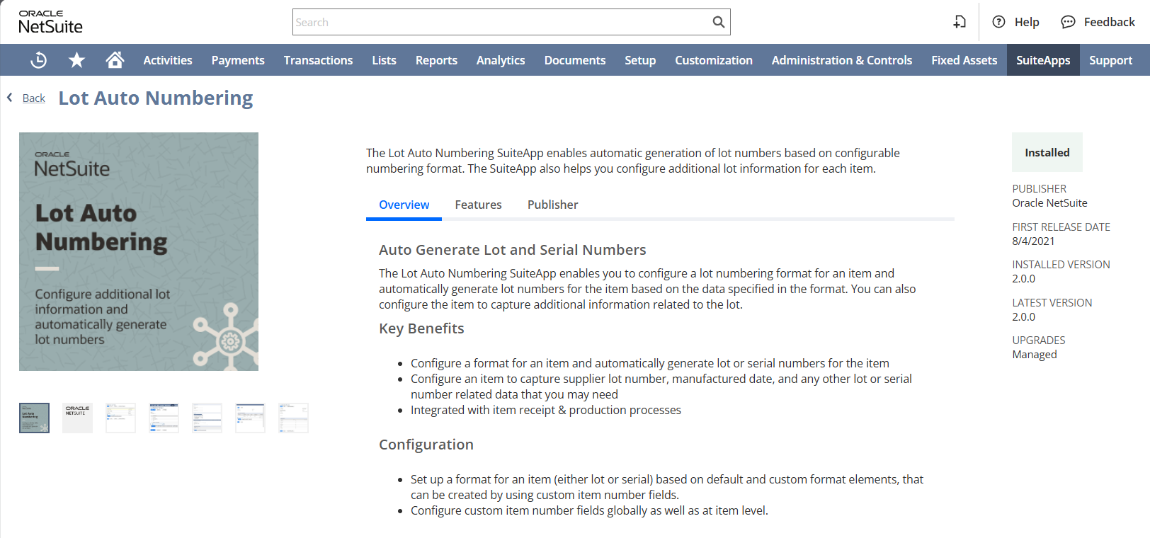Click the Create New icon beside Help
The image size is (1150, 538).
click(x=960, y=22)
